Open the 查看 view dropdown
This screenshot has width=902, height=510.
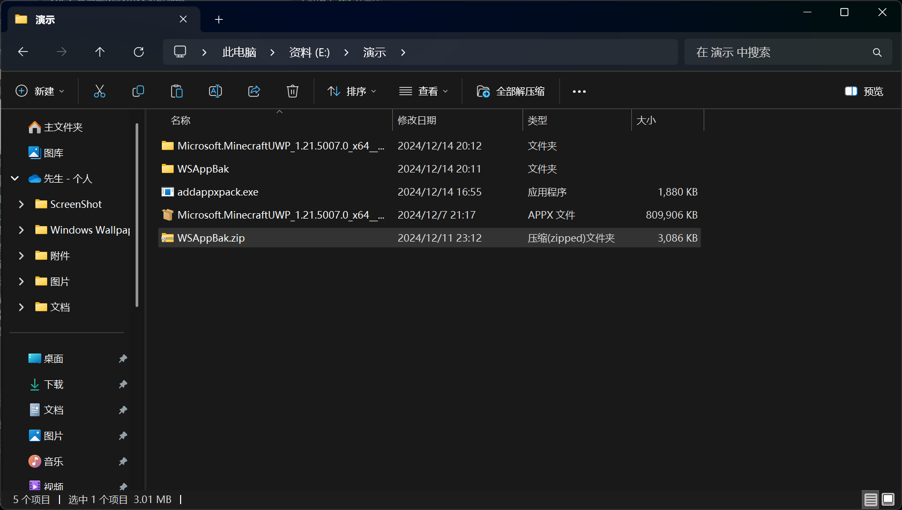(x=423, y=92)
